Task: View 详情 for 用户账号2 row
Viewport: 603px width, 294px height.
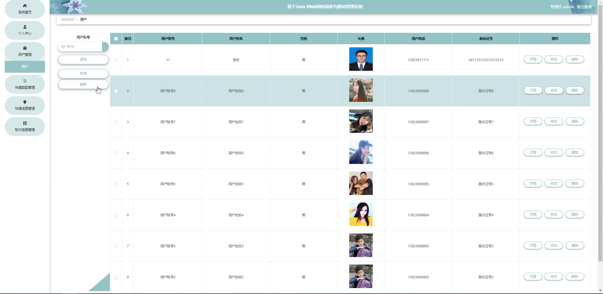Action: click(x=533, y=276)
